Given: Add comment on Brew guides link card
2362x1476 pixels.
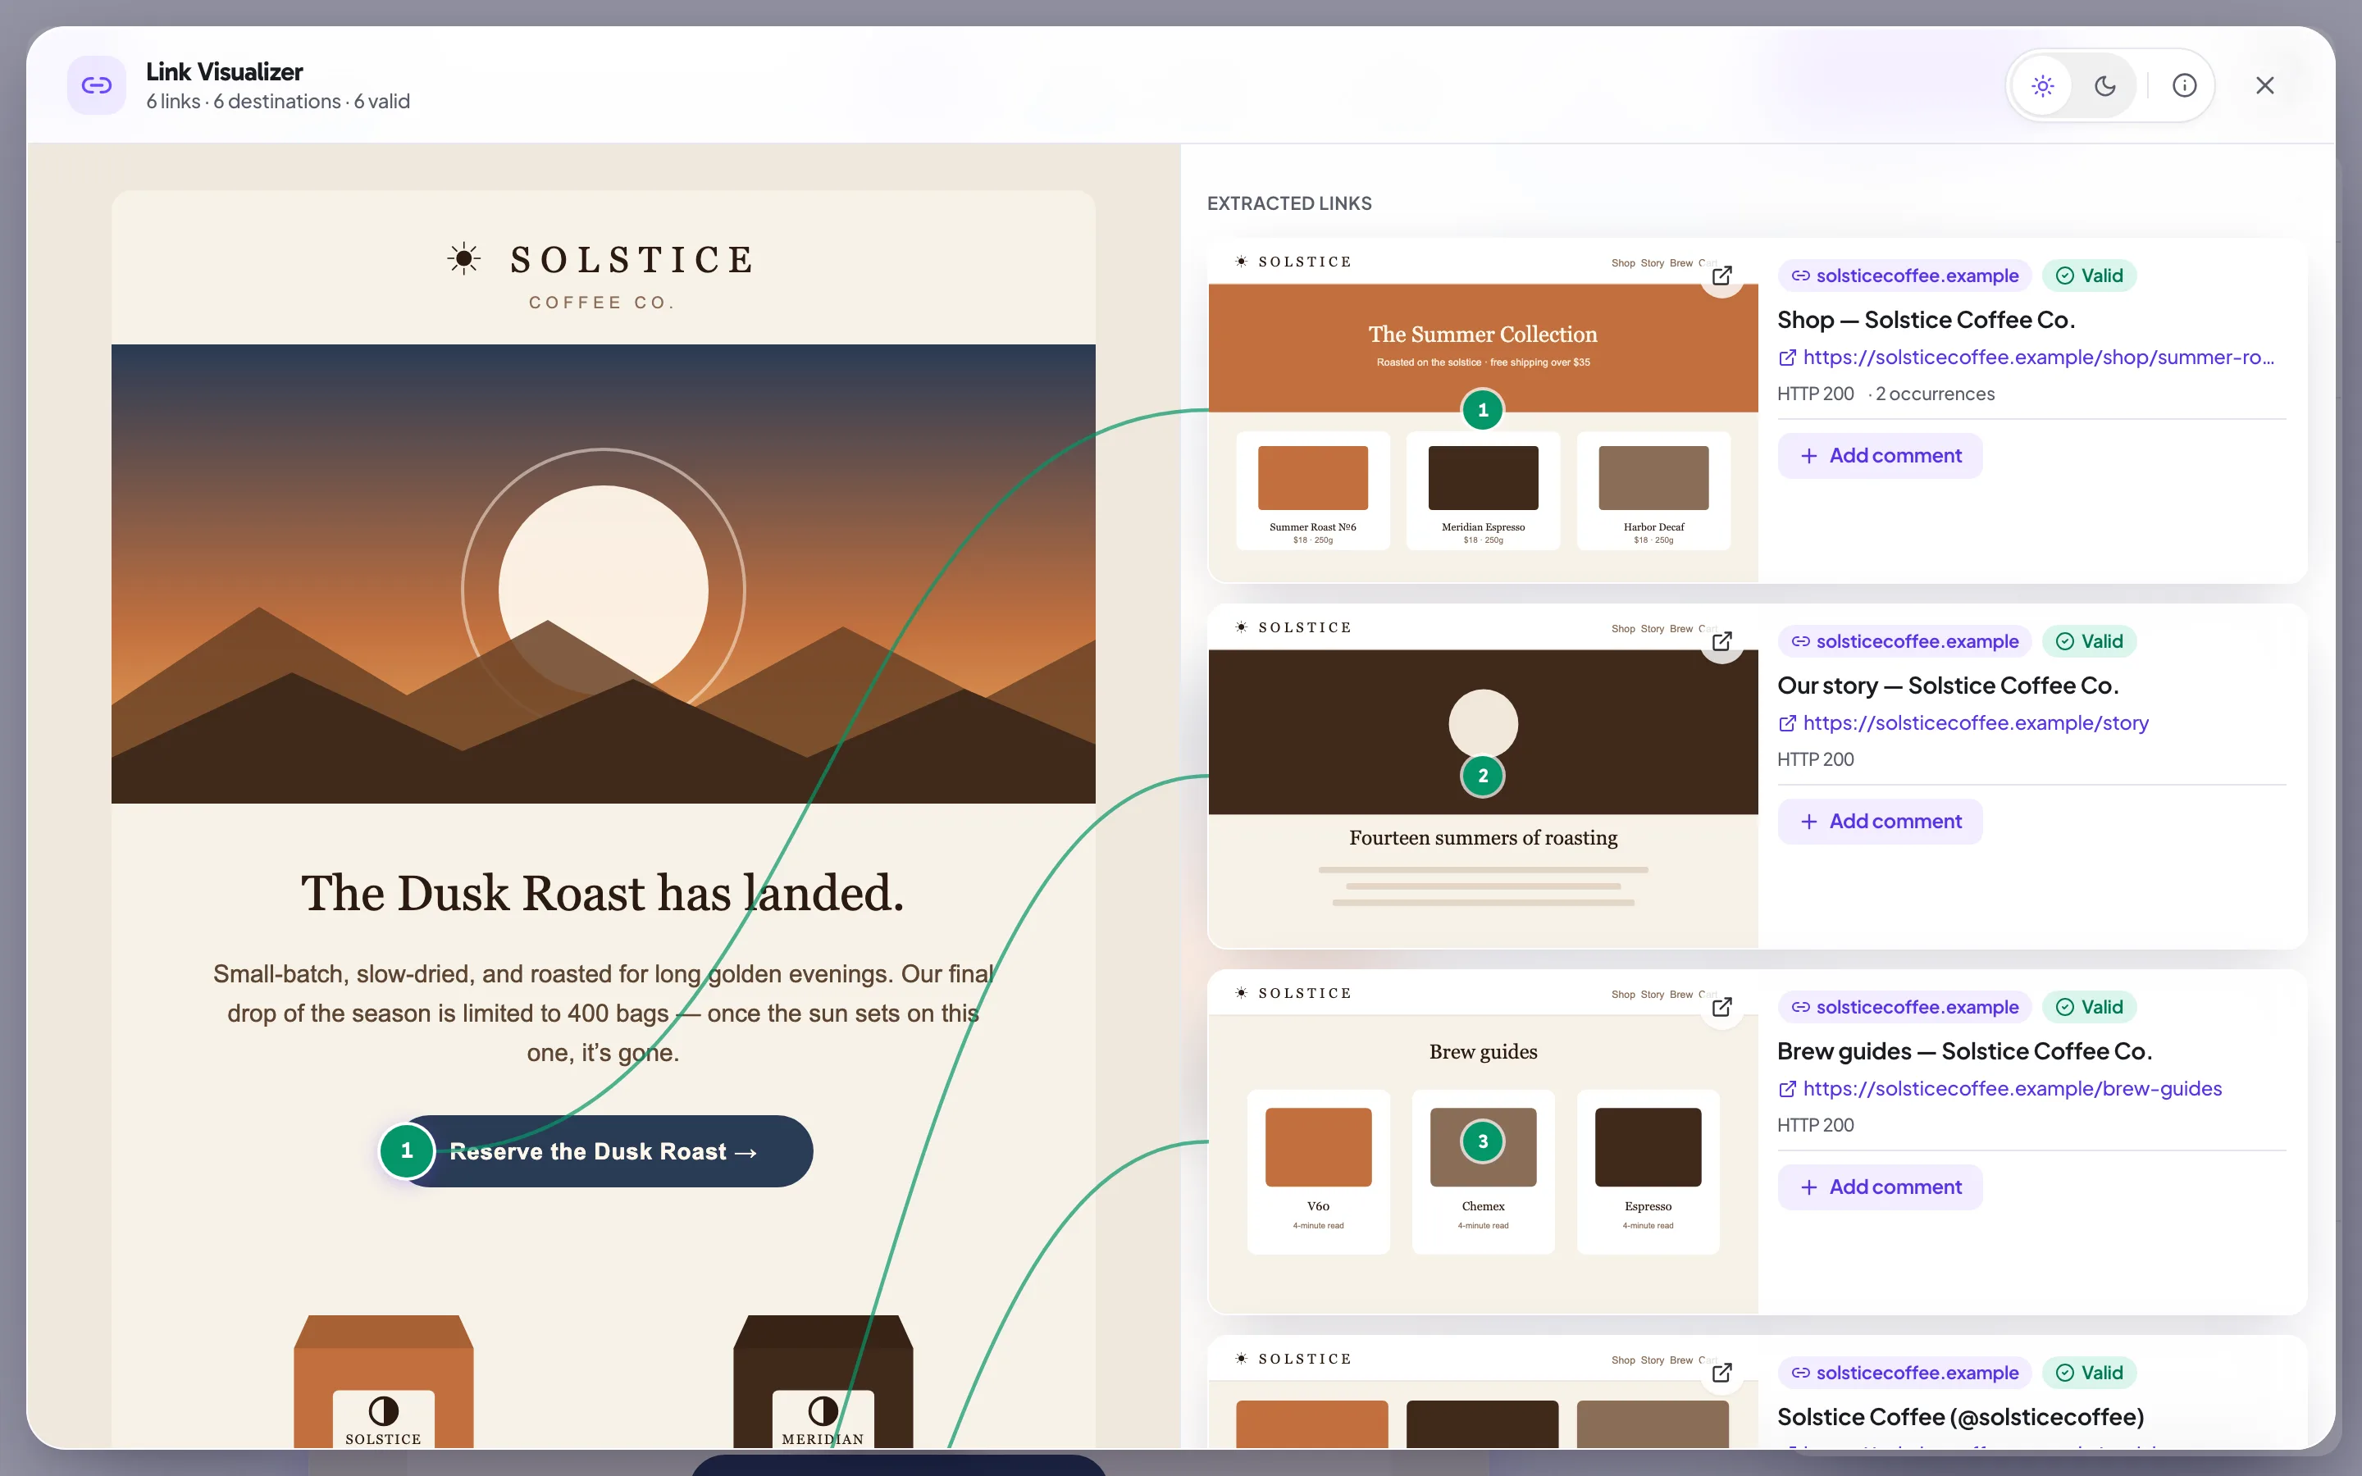Looking at the screenshot, I should [x=1880, y=1187].
